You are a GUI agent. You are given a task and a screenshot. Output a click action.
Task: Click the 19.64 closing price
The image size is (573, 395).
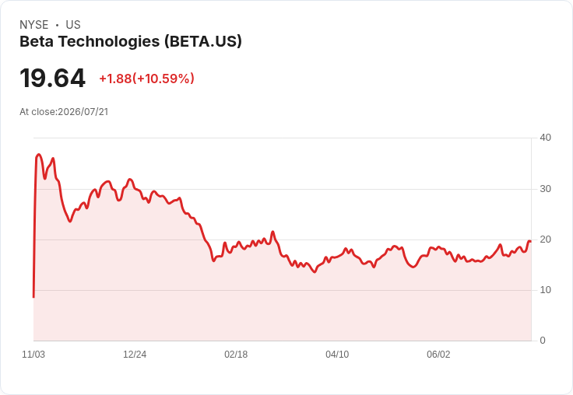point(52,79)
